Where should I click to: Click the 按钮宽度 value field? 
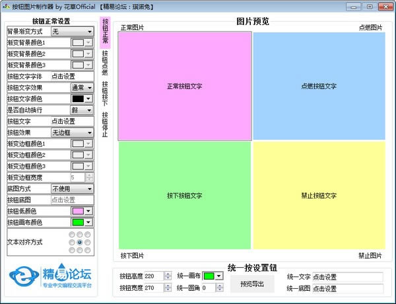pos(154,288)
